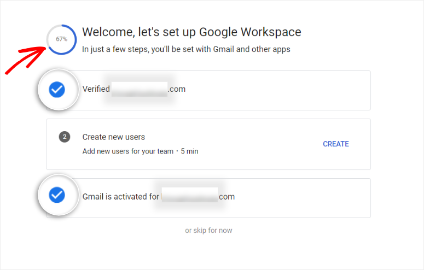Click the subtitle about Gmail and other apps
The height and width of the screenshot is (270, 424).
click(x=187, y=49)
